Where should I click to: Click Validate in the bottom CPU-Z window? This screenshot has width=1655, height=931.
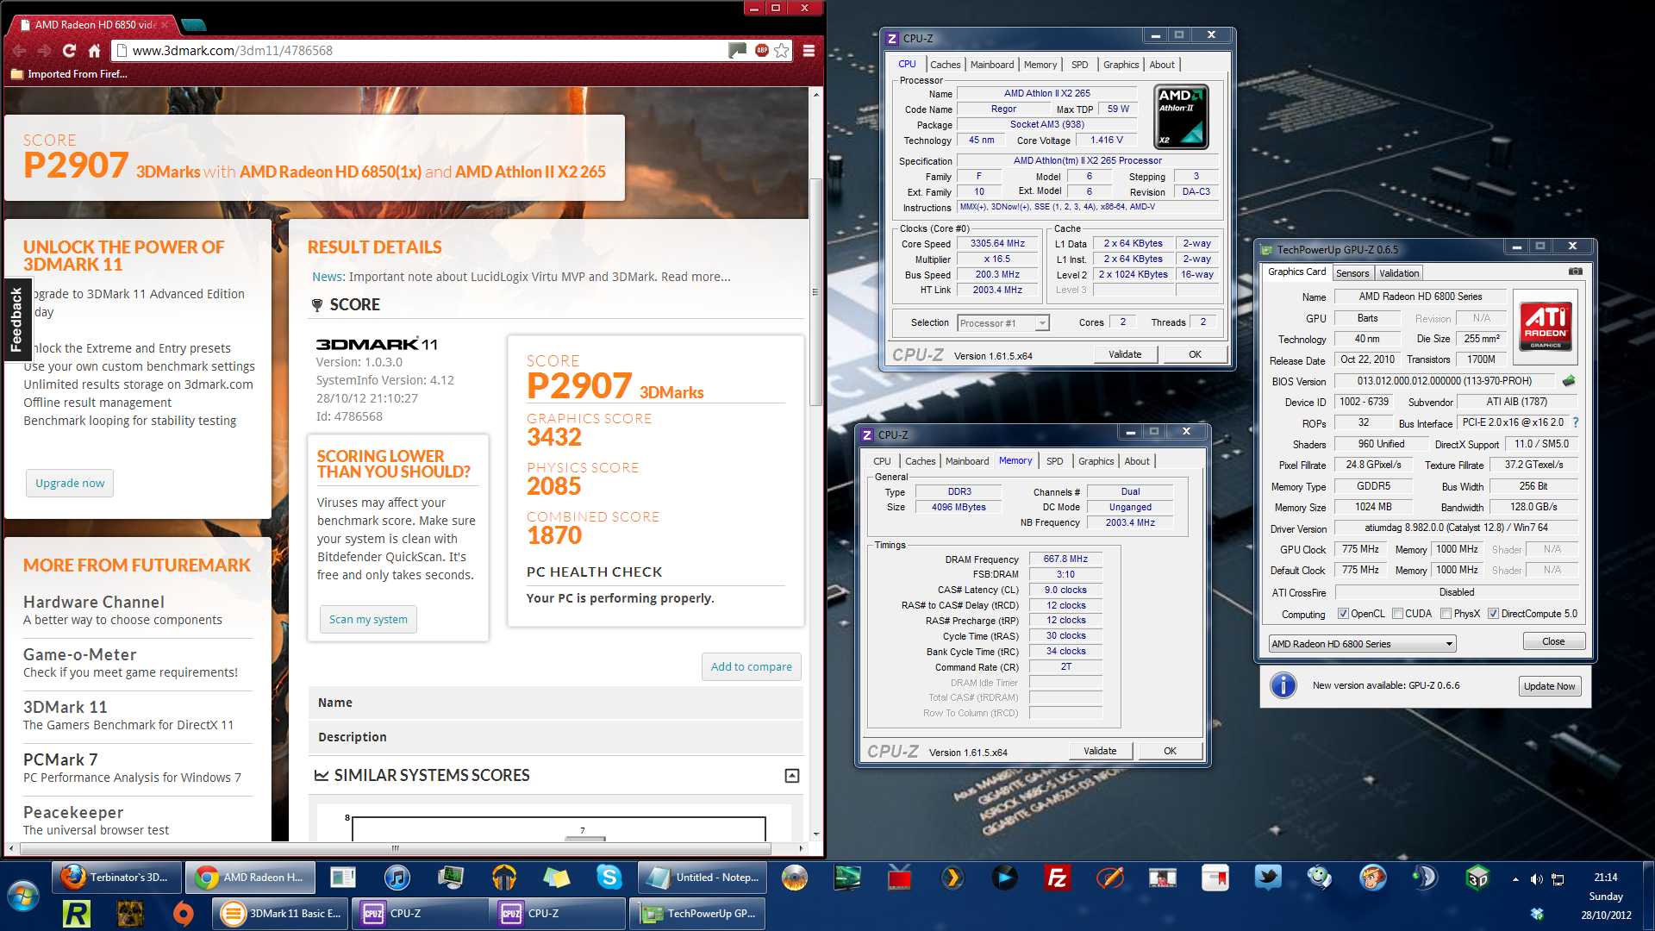pos(1100,751)
